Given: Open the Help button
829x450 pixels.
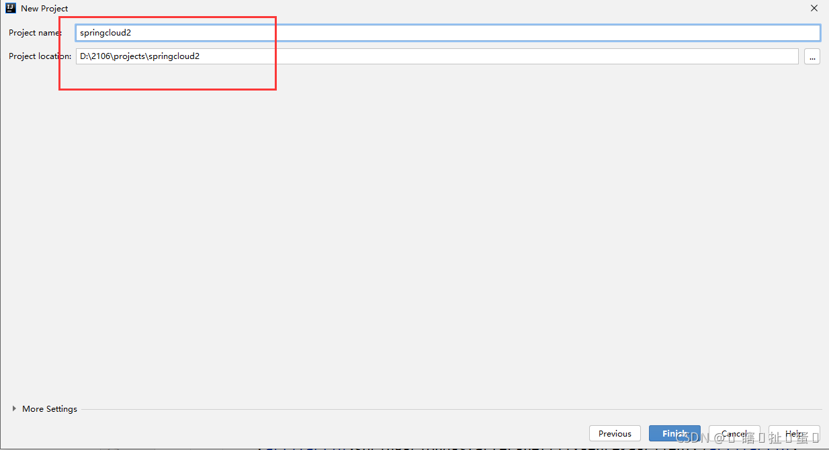Looking at the screenshot, I should point(794,433).
